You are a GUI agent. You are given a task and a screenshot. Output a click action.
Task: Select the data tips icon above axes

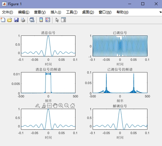pos(49,106)
